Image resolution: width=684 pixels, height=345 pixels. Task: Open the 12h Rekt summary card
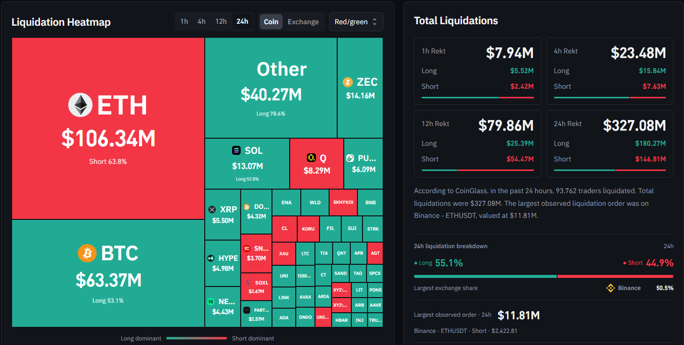coord(478,144)
